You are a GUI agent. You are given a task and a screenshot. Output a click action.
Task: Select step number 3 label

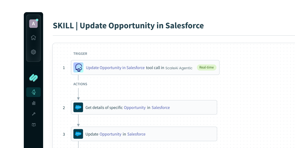(64, 134)
